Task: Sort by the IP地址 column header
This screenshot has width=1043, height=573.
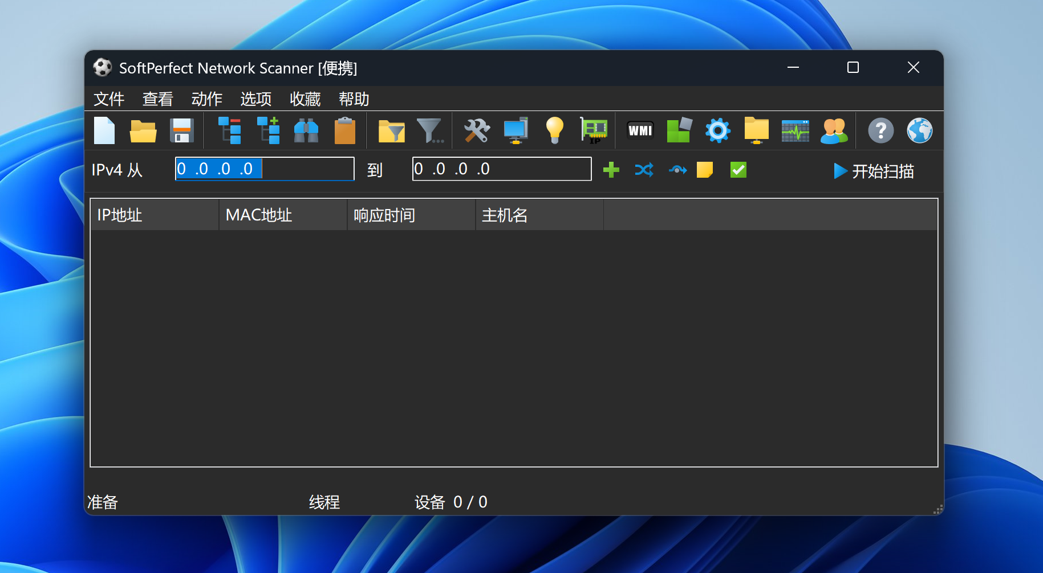Action: click(155, 215)
